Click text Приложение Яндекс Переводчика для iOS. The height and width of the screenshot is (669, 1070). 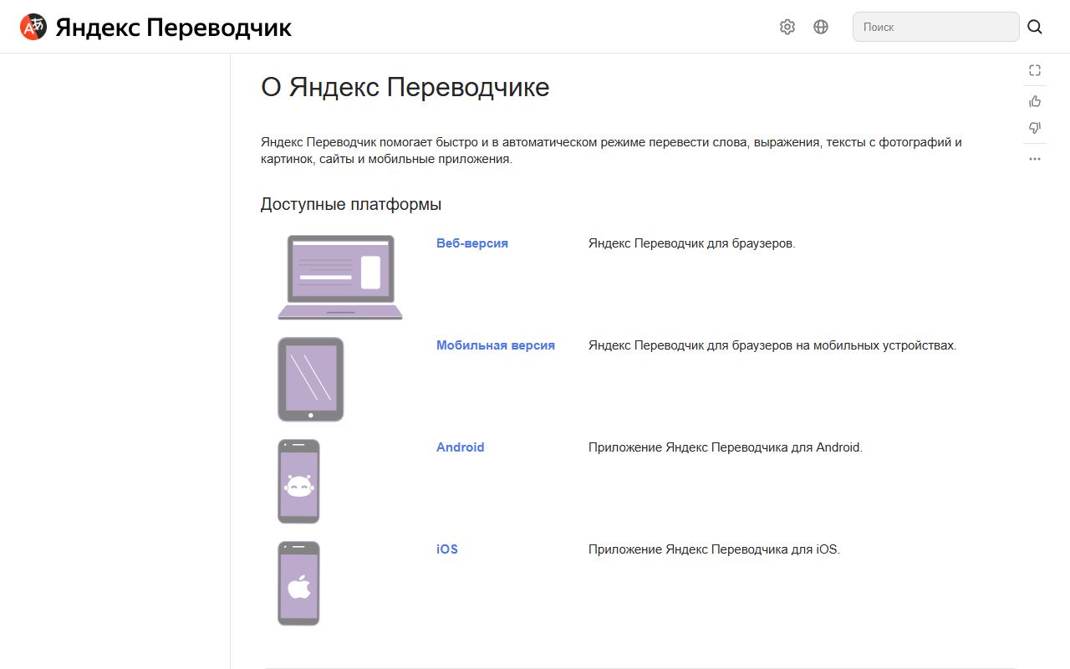715,549
